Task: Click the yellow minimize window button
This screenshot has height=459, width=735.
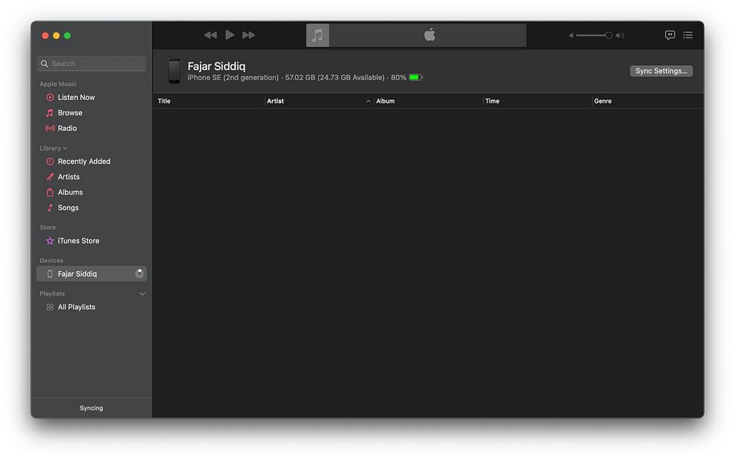Action: click(57, 35)
